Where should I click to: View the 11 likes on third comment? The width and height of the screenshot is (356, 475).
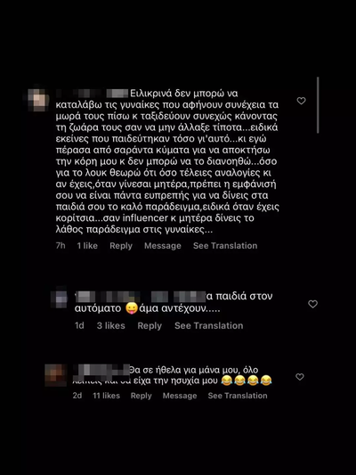click(x=107, y=396)
